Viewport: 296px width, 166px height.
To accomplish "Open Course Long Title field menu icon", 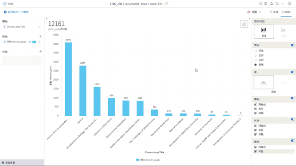I will click(x=39, y=27).
